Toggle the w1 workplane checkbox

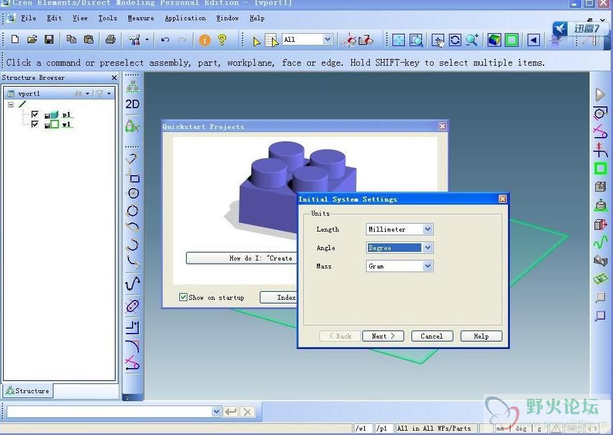pos(35,124)
